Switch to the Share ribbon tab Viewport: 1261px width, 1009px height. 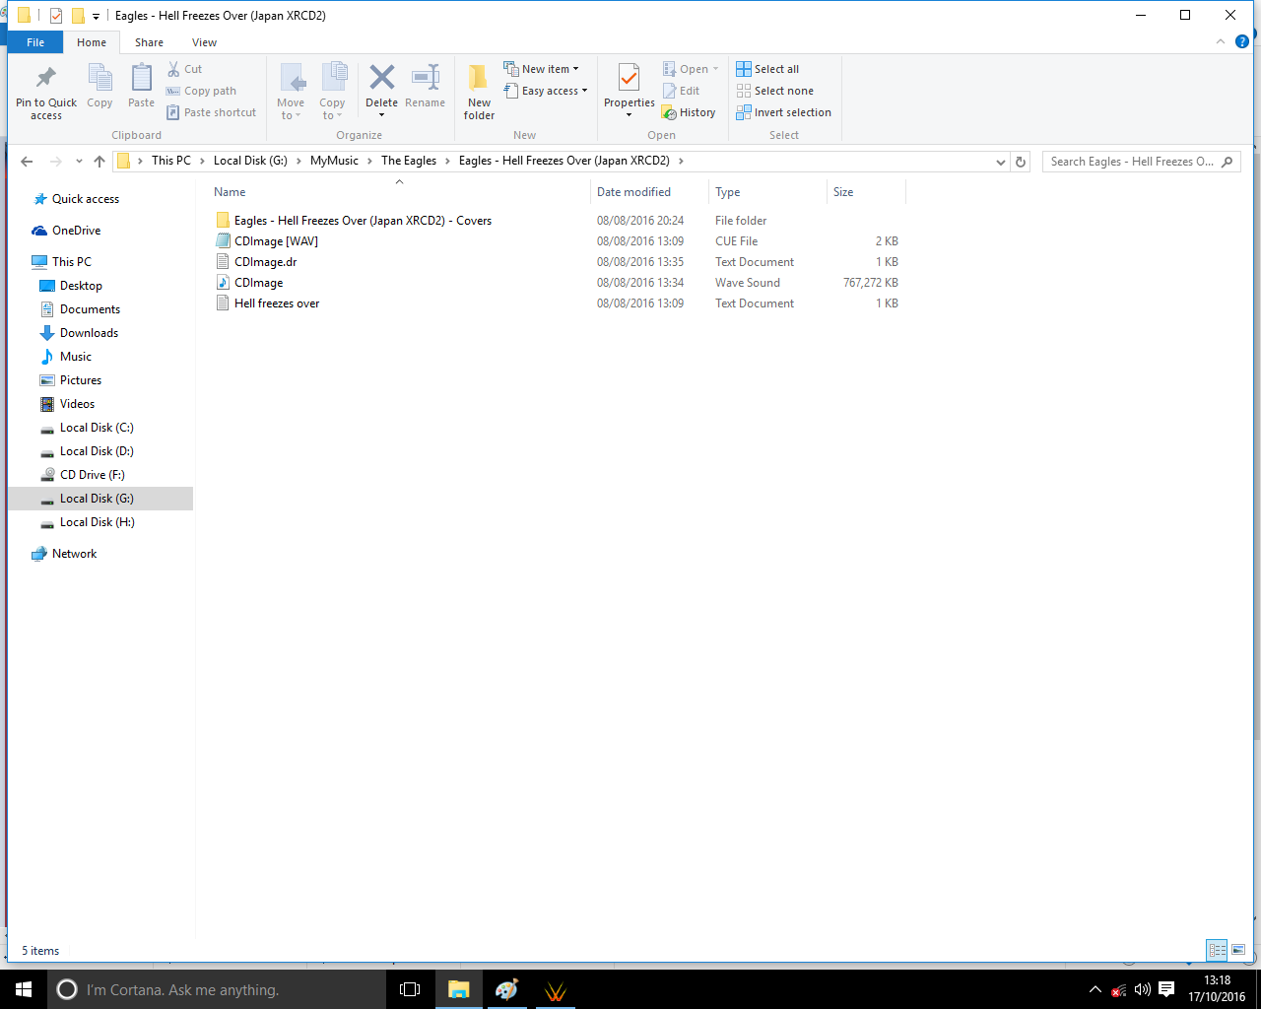pyautogui.click(x=150, y=42)
